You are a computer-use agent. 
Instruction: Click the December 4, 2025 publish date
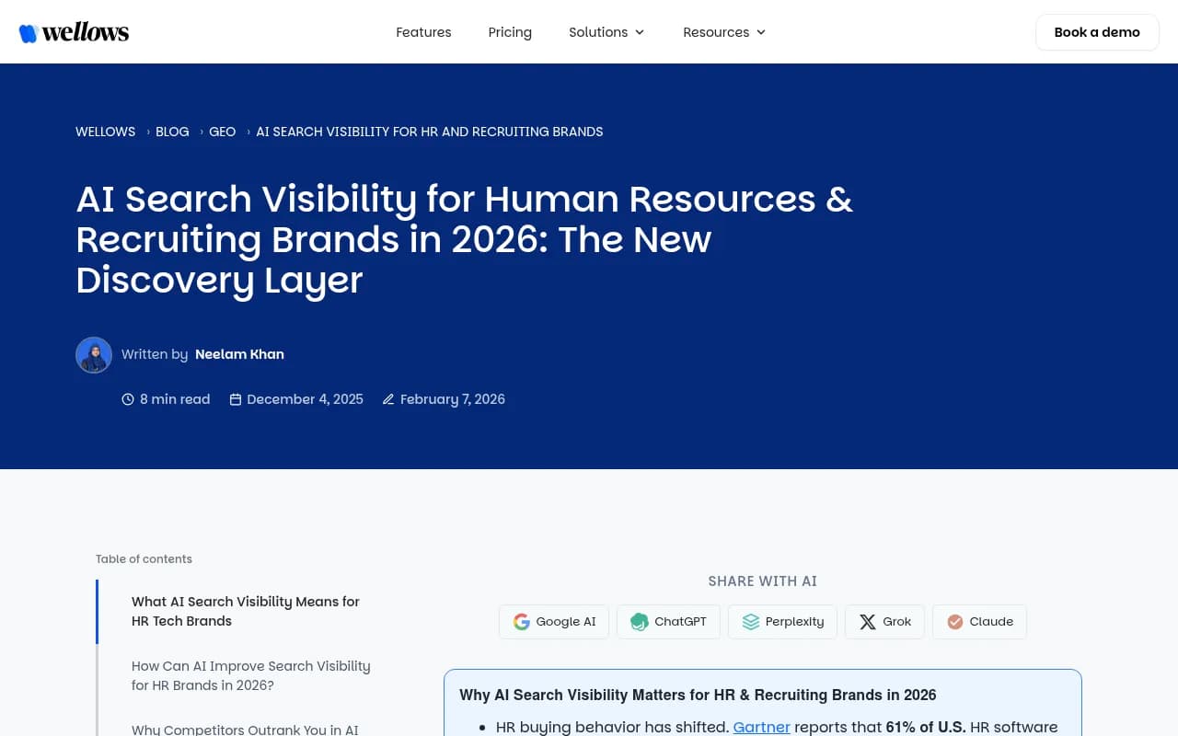pyautogui.click(x=306, y=399)
